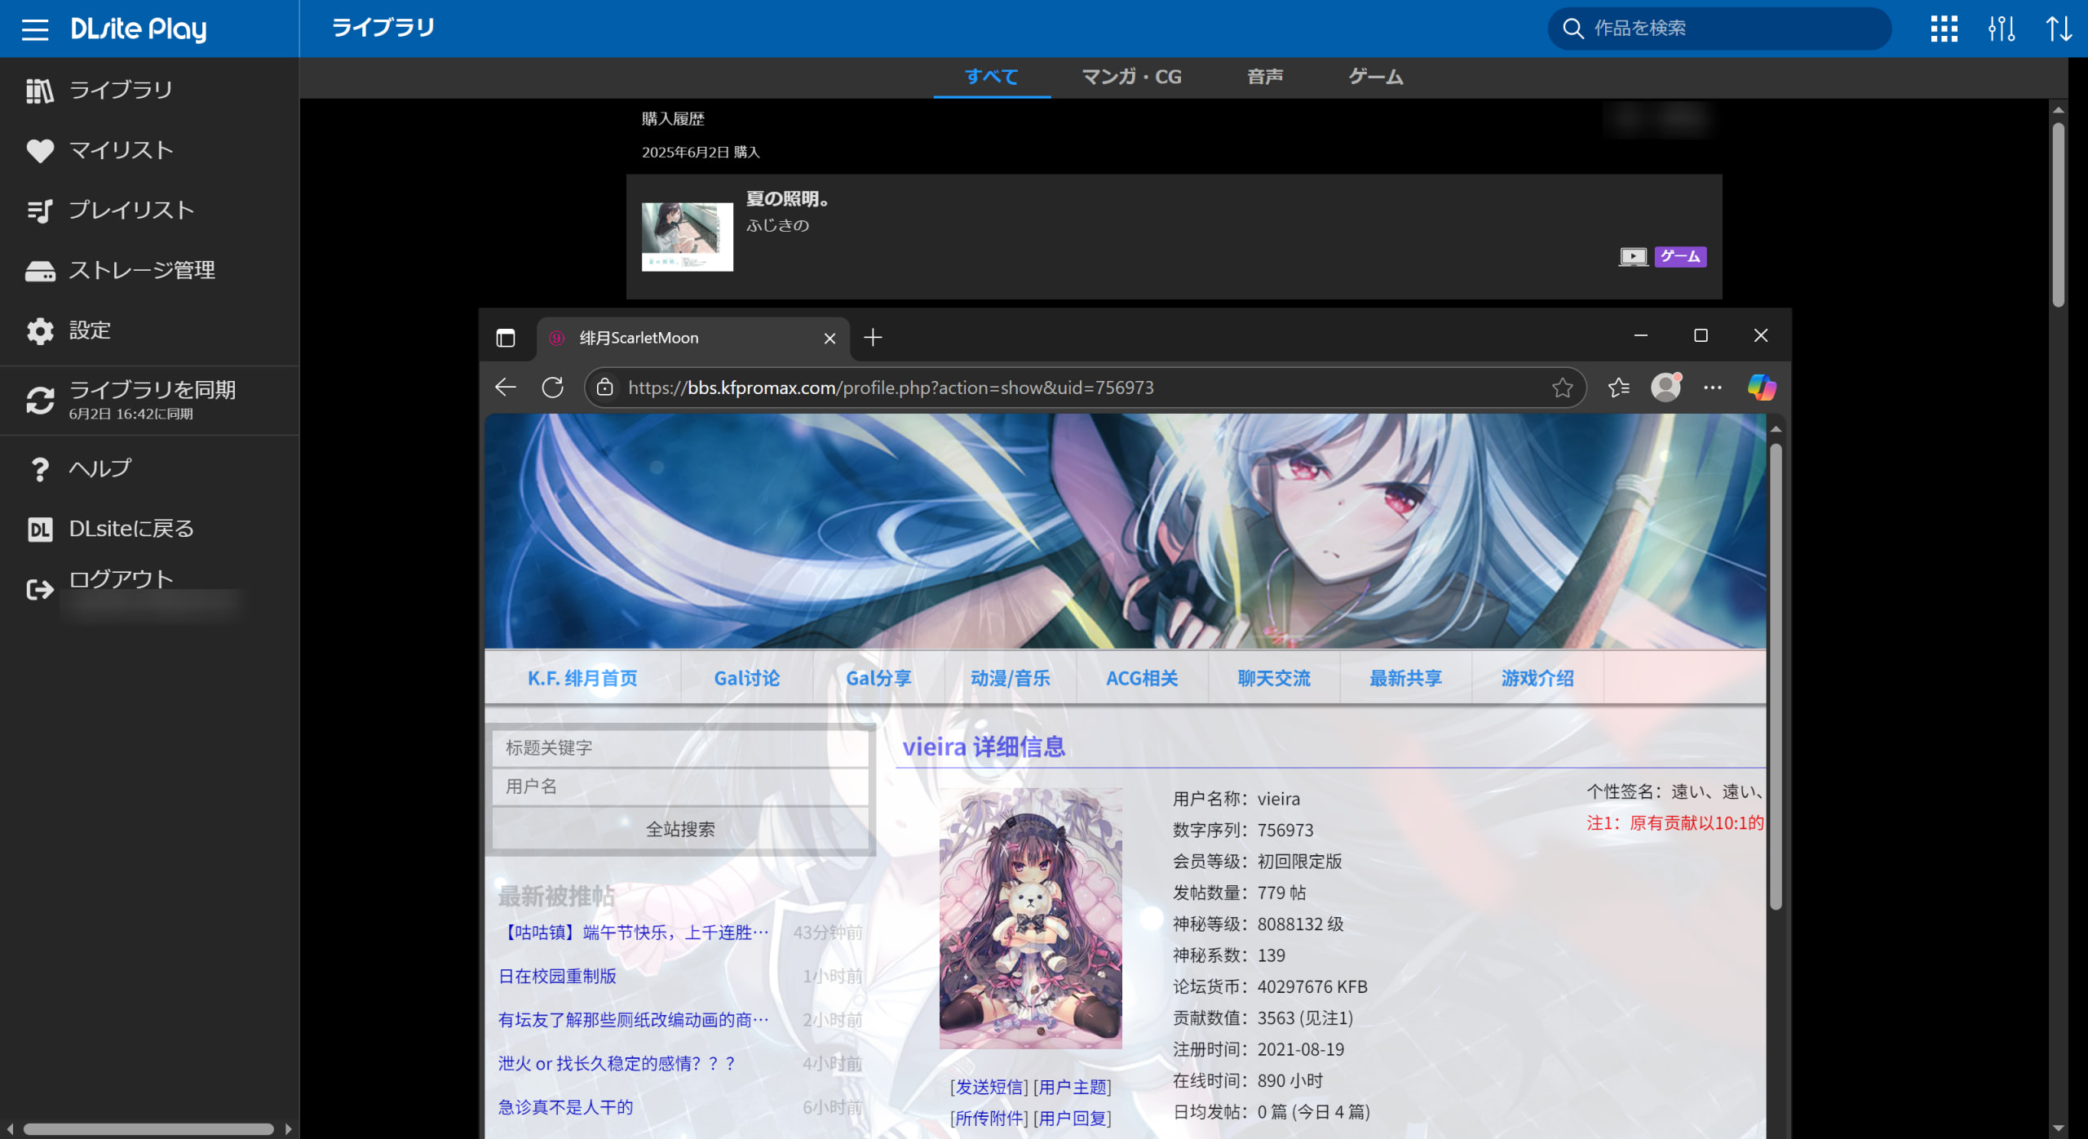This screenshot has width=2088, height=1139.
Task: Click the 全站搜索 button
Action: (680, 829)
